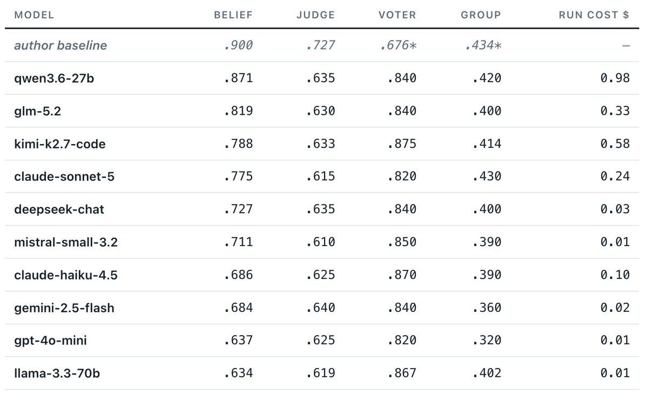Select the author baseline row label

[x=60, y=45]
